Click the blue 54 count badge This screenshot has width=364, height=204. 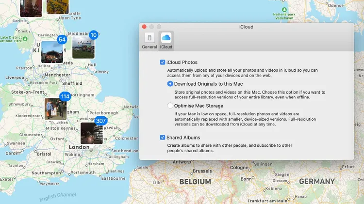[62, 40]
